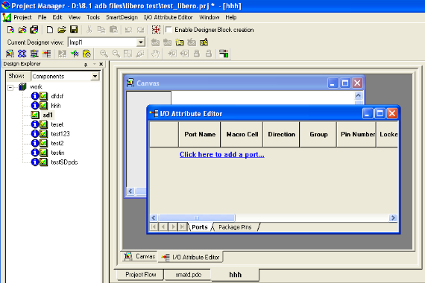Click the yellow starred folder designer view icon
This screenshot has width=425, height=283.
[180, 42]
